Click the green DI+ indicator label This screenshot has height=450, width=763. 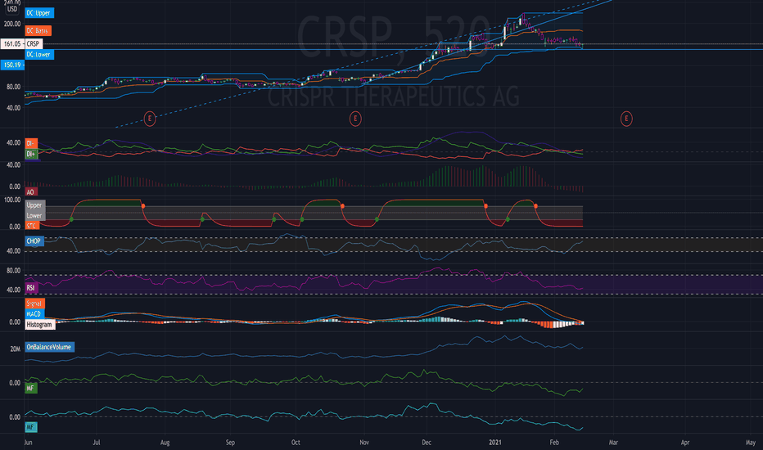pyautogui.click(x=31, y=154)
